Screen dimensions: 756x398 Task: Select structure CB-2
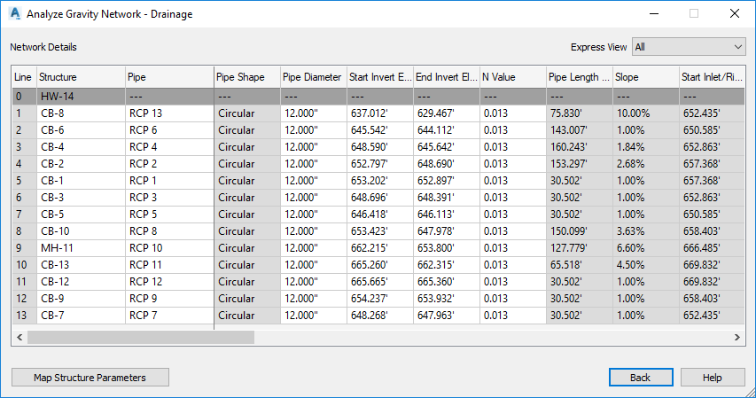click(x=81, y=164)
